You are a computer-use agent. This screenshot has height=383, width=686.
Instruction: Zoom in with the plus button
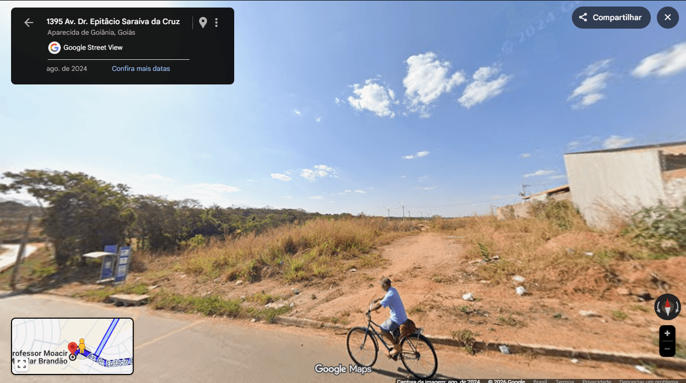pos(667,333)
